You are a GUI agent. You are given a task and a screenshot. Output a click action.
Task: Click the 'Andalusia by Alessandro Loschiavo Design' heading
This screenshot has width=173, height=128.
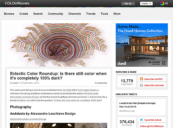[43, 114]
